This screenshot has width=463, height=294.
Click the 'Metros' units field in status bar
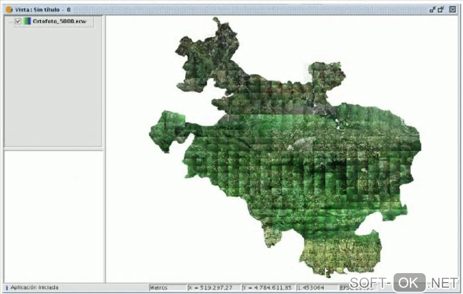[x=167, y=288]
